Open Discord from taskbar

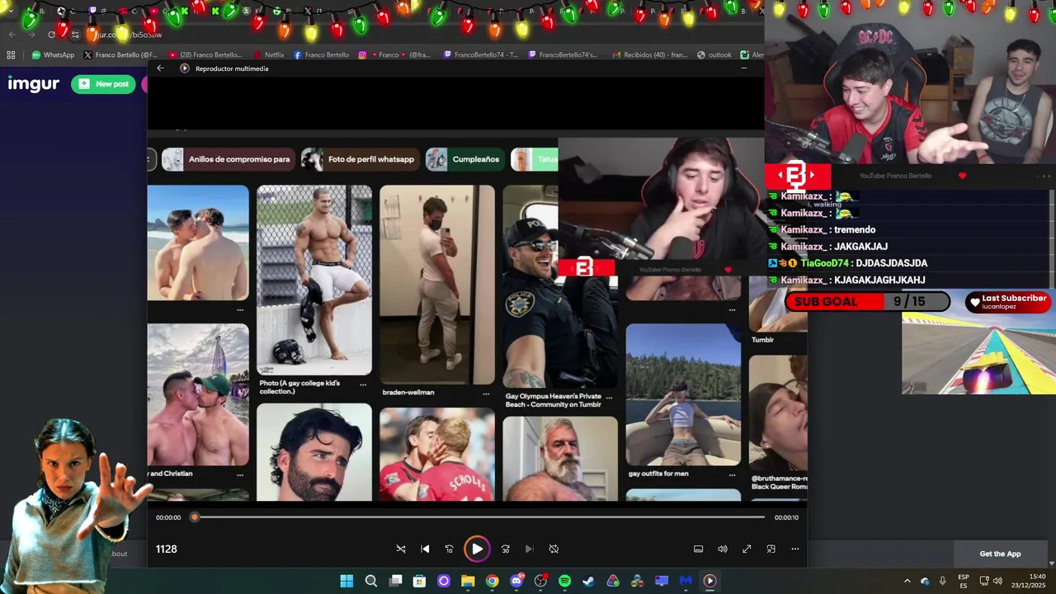(516, 581)
